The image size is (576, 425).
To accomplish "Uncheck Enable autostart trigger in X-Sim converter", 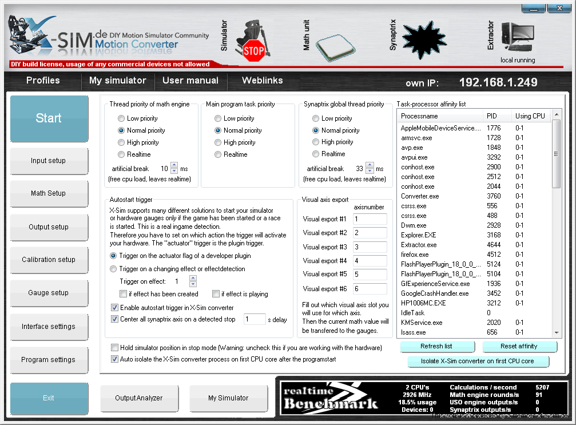I will pos(115,308).
